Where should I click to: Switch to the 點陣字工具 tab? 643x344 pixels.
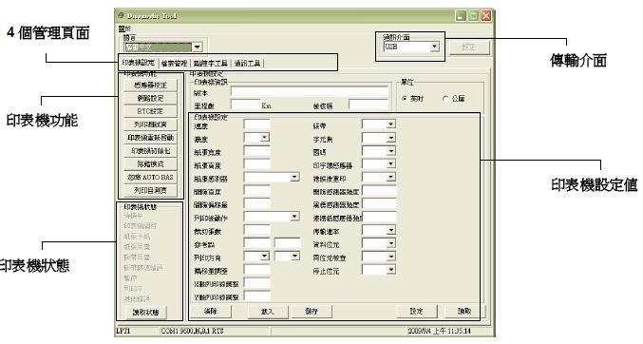[210, 64]
